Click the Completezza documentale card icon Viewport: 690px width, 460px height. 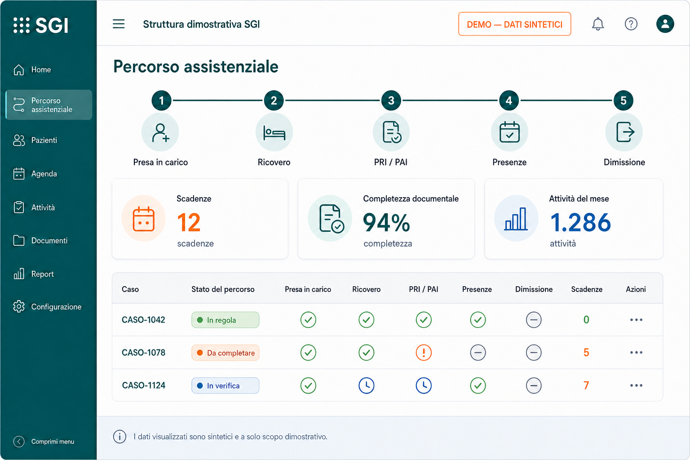[x=330, y=219]
